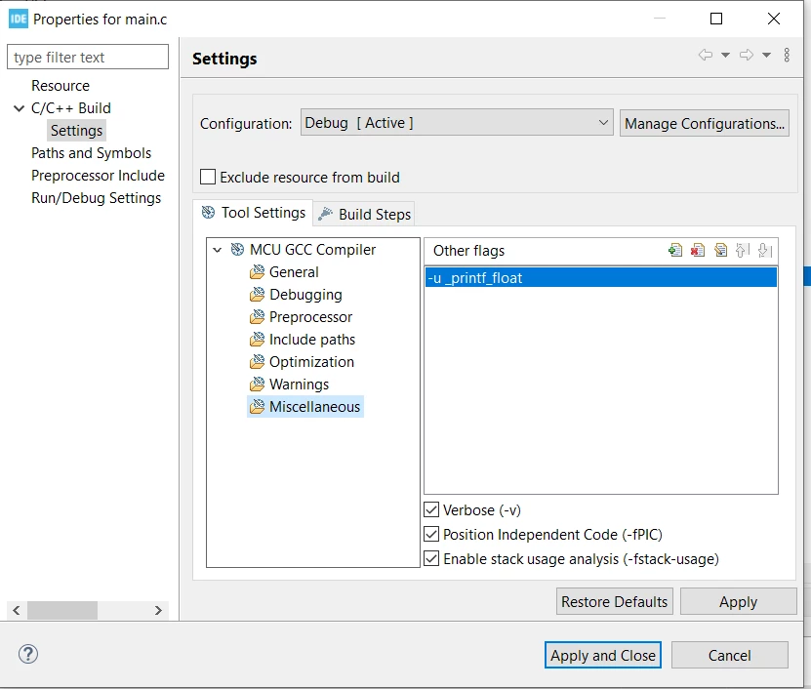
Task: Select Include paths compiler settings
Action: point(312,340)
